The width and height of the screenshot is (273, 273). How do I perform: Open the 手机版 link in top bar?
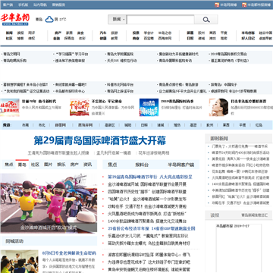click(x=24, y=5)
